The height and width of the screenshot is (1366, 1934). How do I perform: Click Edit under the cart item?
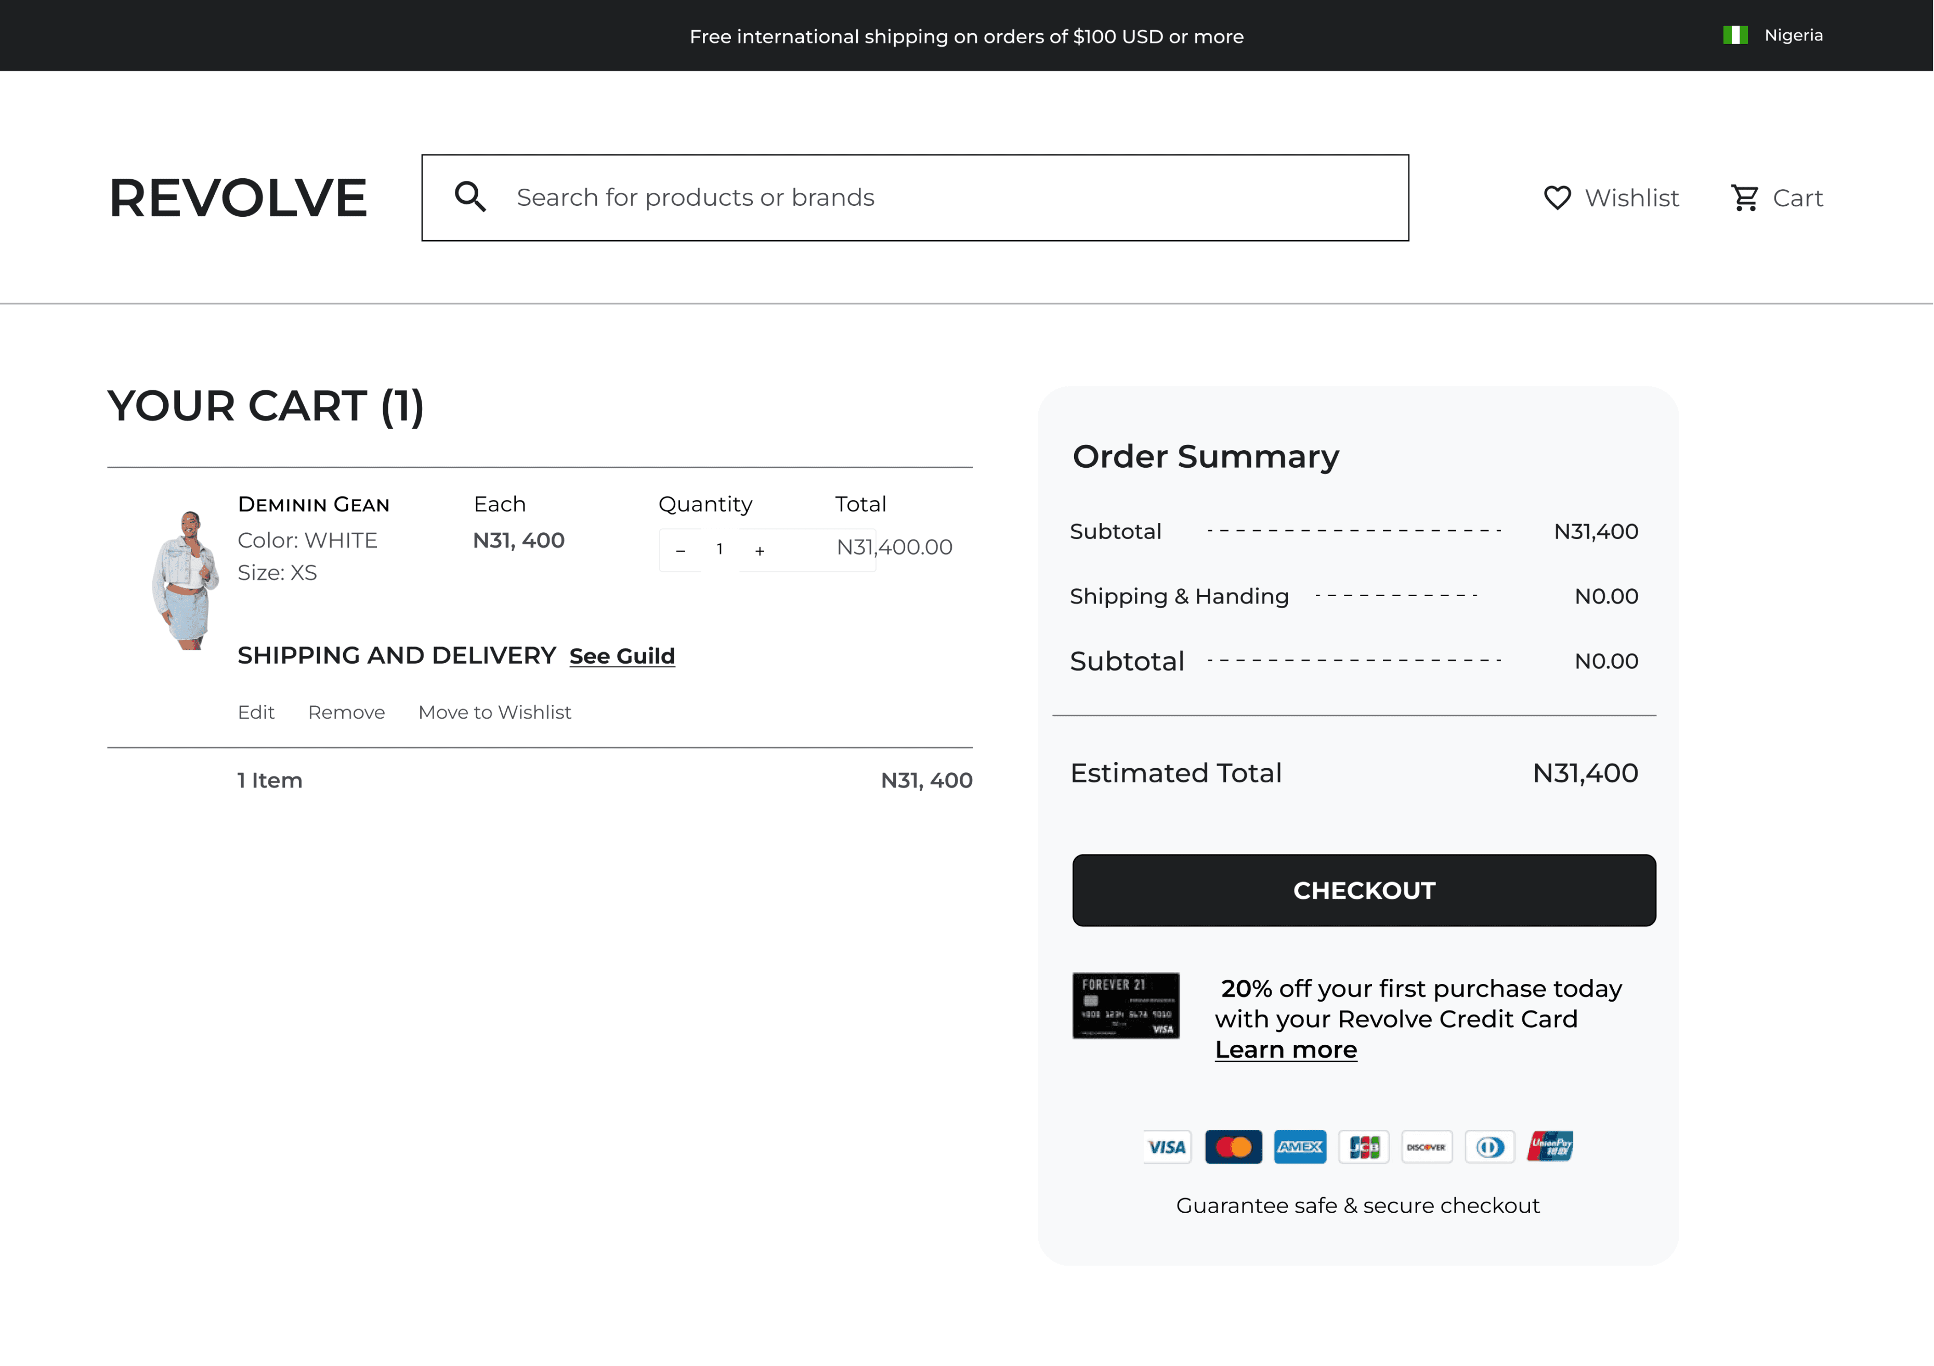[x=256, y=713]
